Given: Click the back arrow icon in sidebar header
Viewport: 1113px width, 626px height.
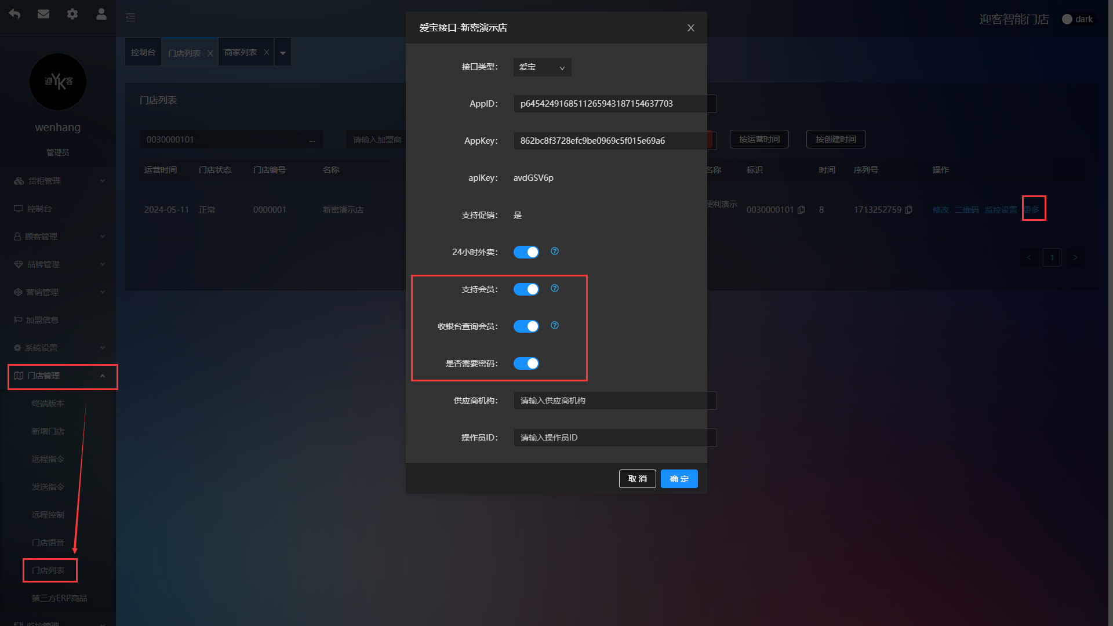Looking at the screenshot, I should tap(14, 14).
